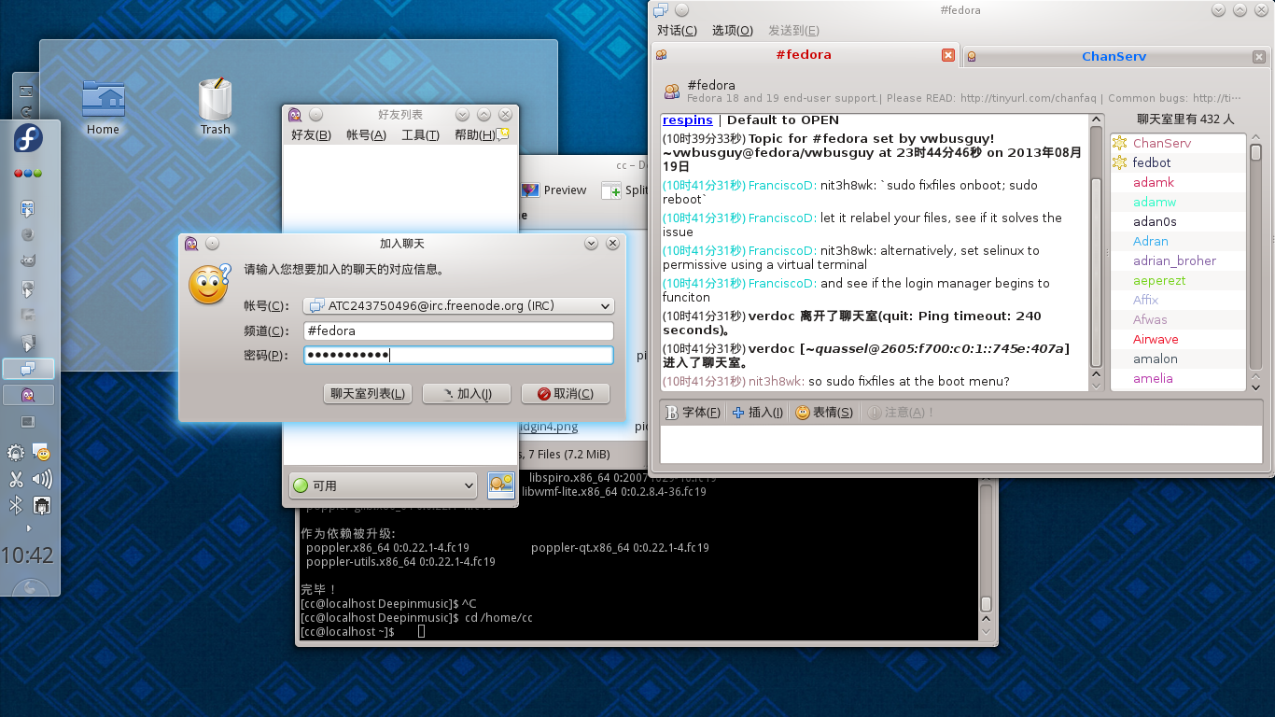Open the 可用 status dropdown
The height and width of the screenshot is (717, 1275).
384,485
